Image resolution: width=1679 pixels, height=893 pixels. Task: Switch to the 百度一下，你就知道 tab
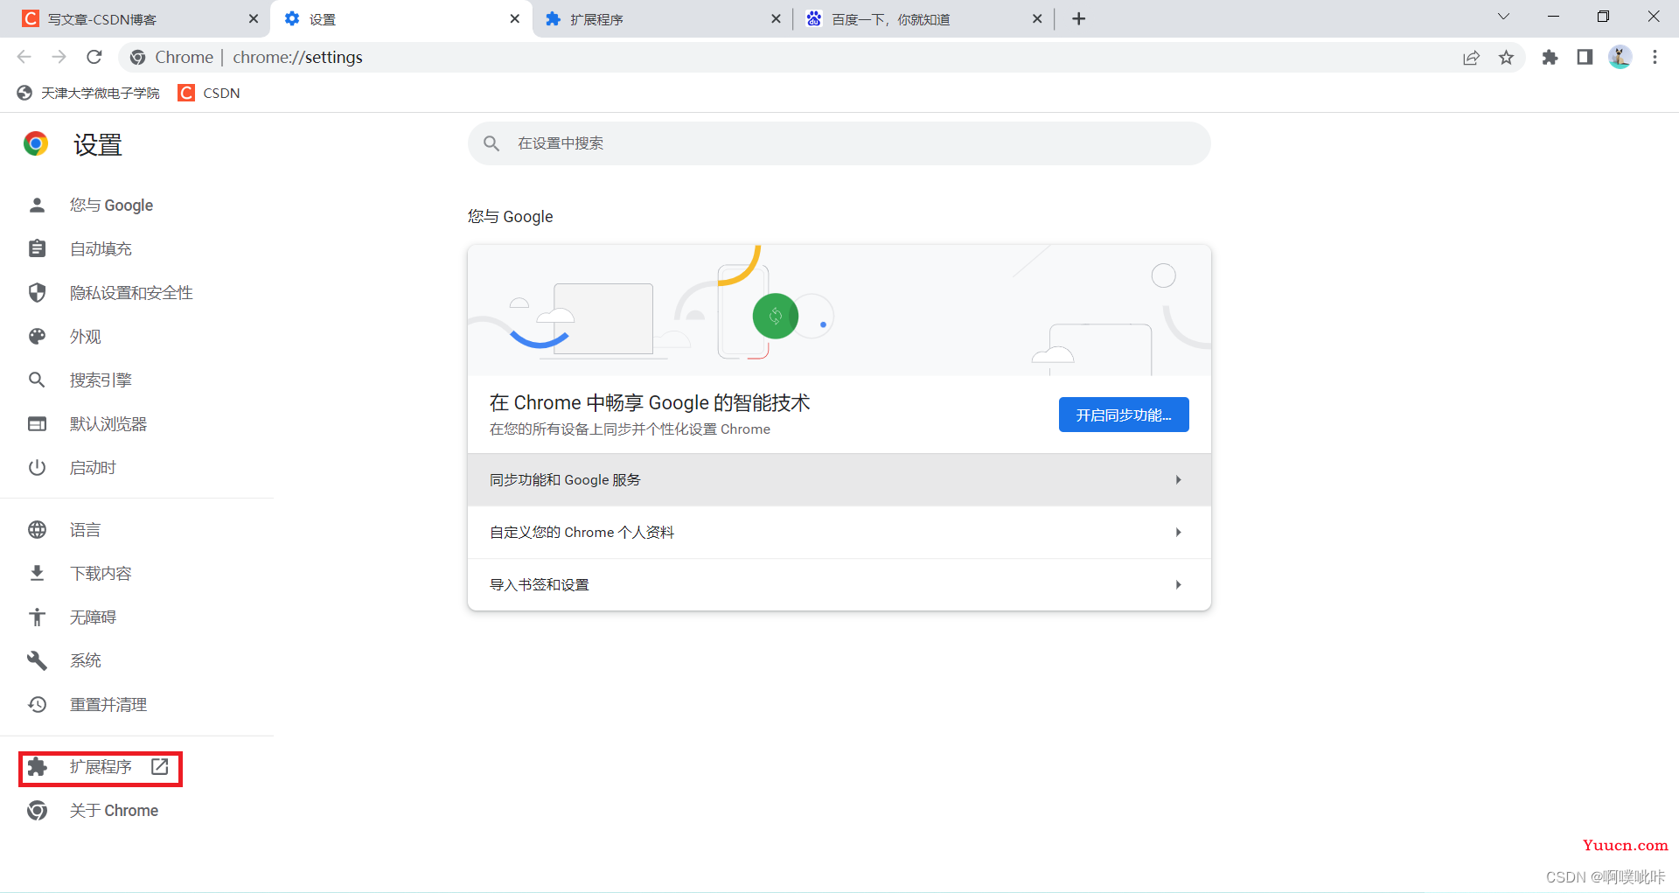tap(923, 18)
